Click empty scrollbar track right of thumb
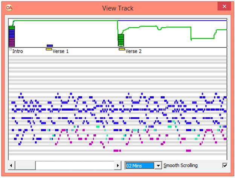 click(75, 166)
